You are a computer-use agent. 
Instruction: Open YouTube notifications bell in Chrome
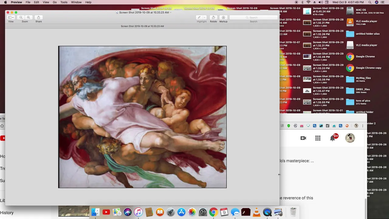[x=333, y=138]
